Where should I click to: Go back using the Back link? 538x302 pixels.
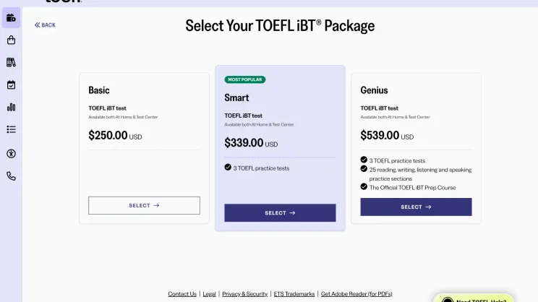click(x=45, y=25)
